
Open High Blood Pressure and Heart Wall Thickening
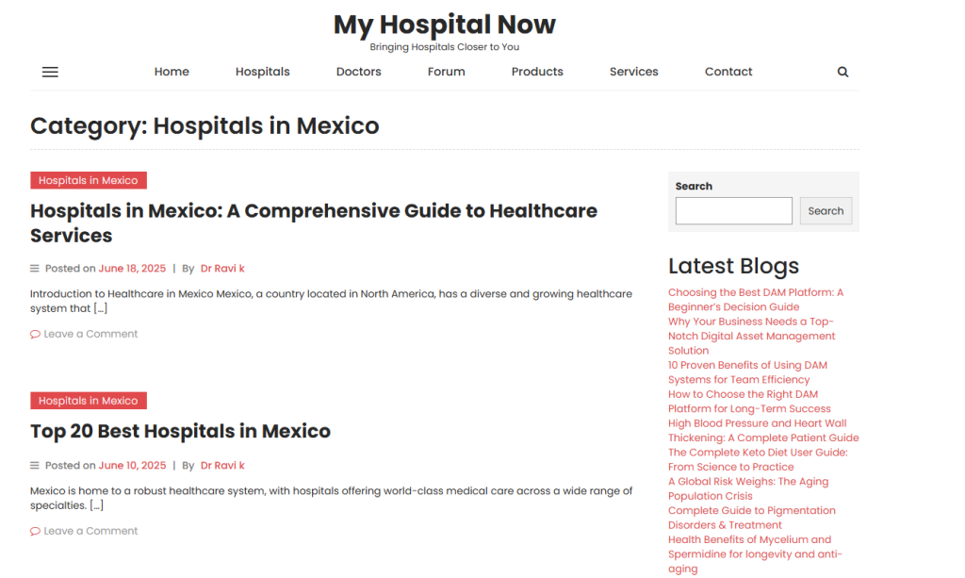click(763, 430)
